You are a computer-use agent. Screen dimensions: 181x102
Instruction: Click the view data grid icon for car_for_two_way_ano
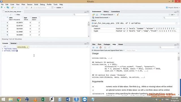[176, 23]
